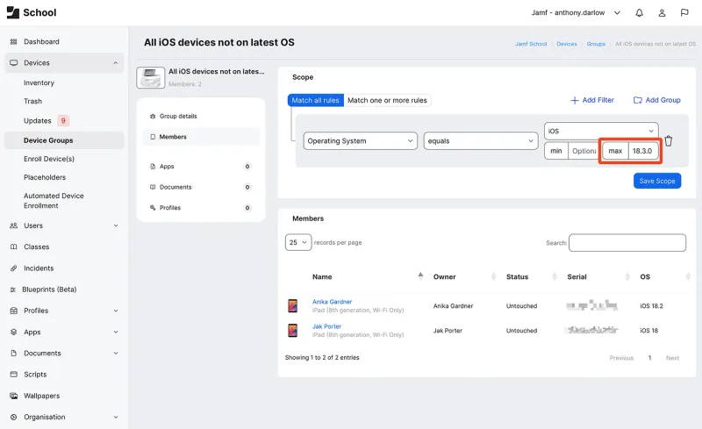Go to Next page of members
Image resolution: width=702 pixels, height=429 pixels.
(x=672, y=358)
